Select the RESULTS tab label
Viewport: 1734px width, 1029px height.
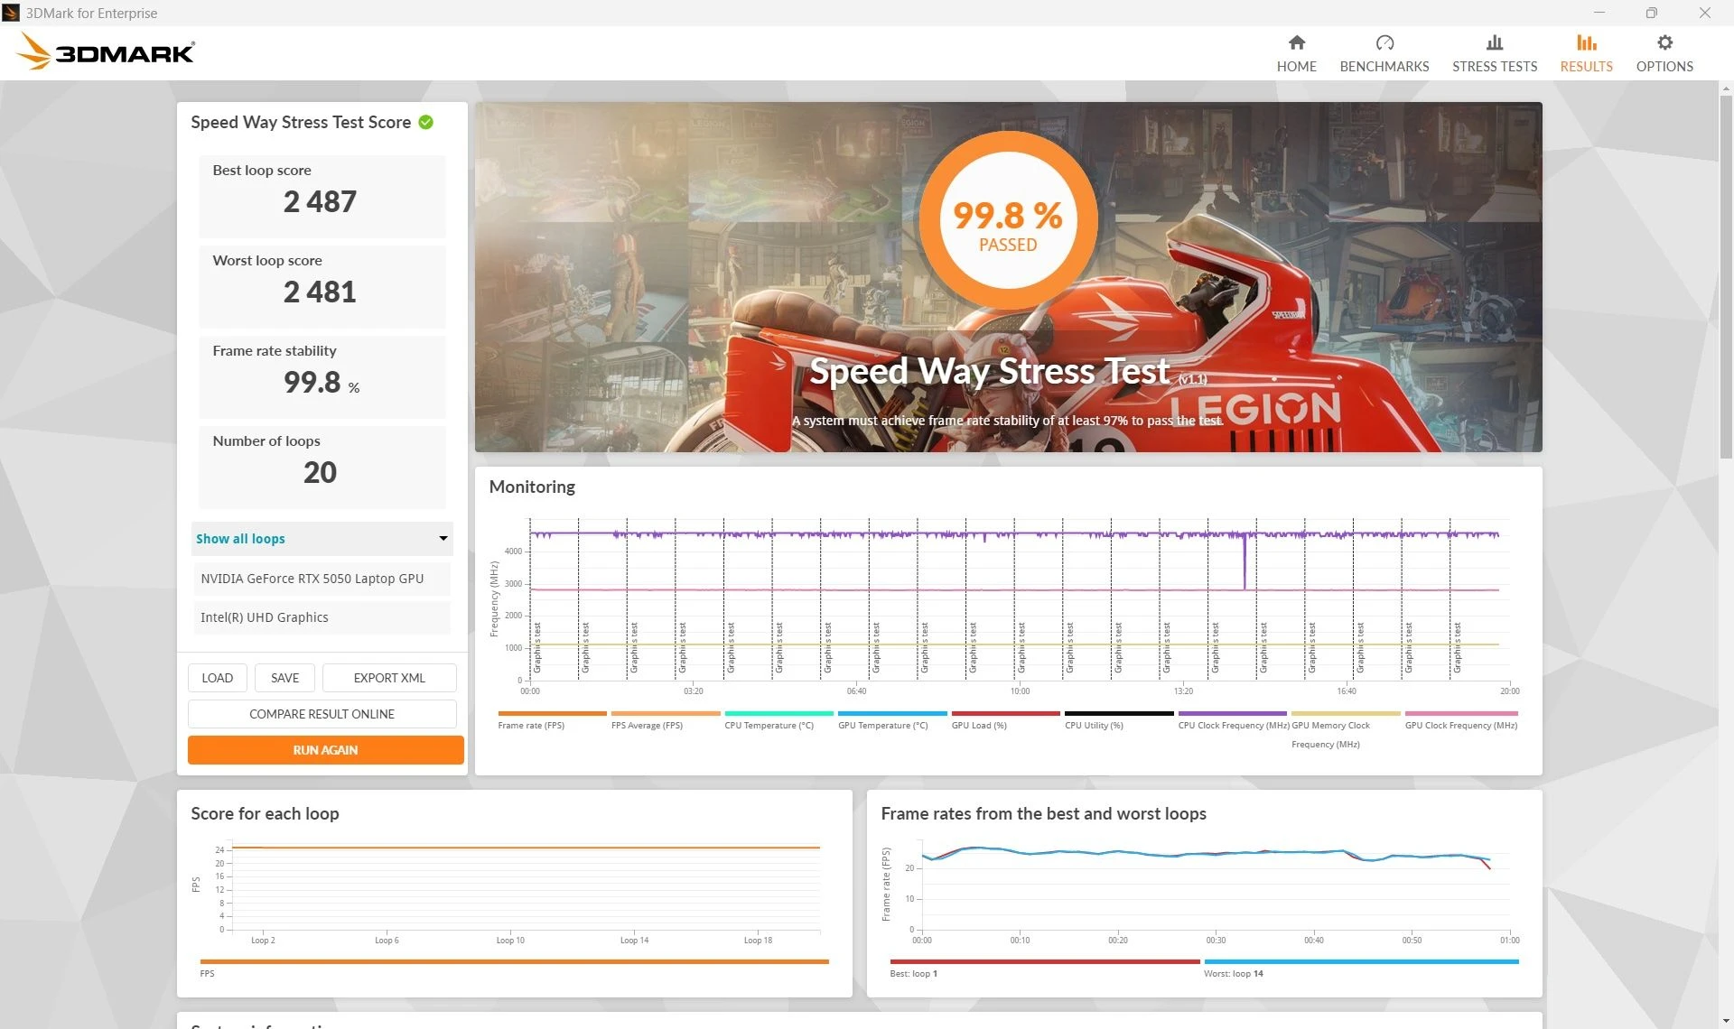[1586, 67]
